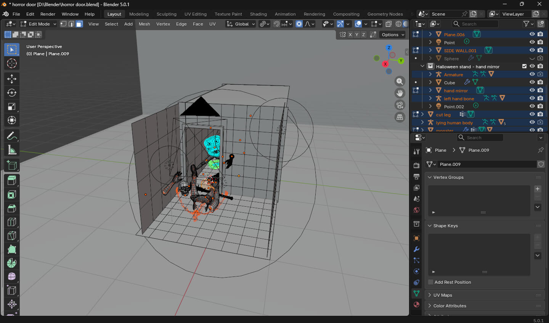Activate the Move tool
The image size is (549, 323).
point(12,79)
